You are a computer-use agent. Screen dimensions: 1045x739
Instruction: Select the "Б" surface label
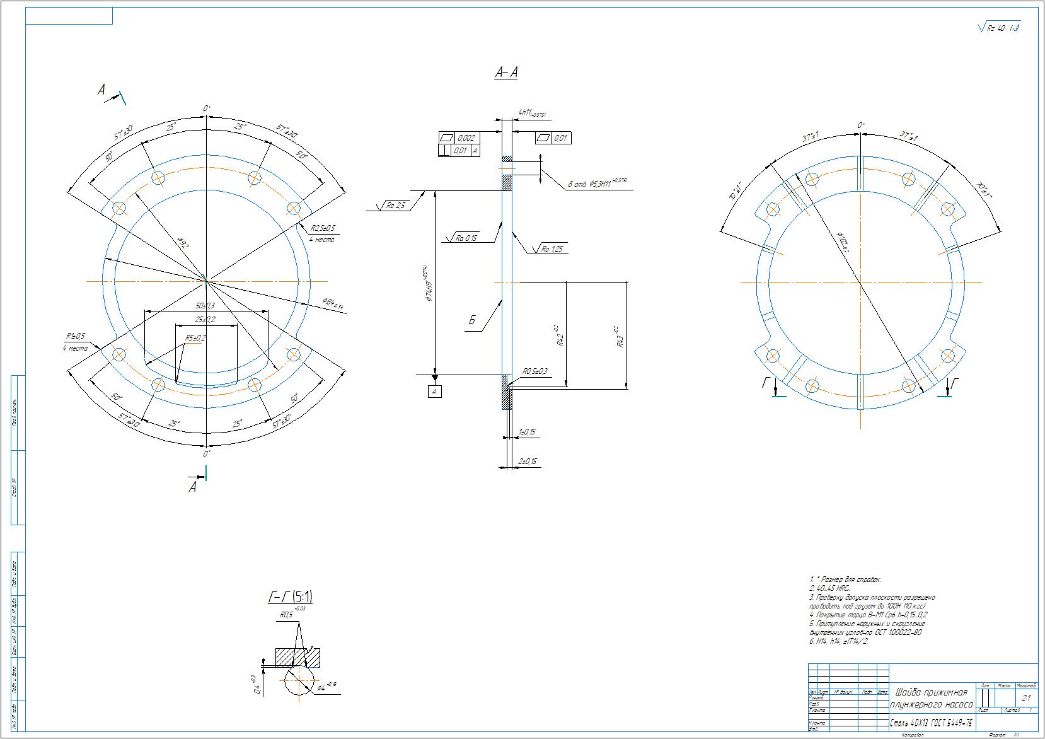tap(472, 322)
